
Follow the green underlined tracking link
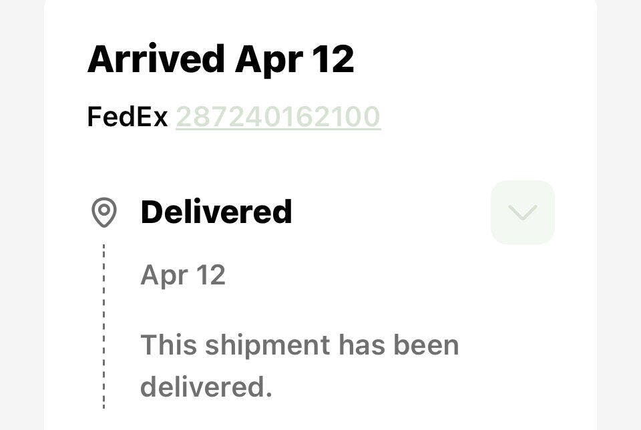coord(278,117)
